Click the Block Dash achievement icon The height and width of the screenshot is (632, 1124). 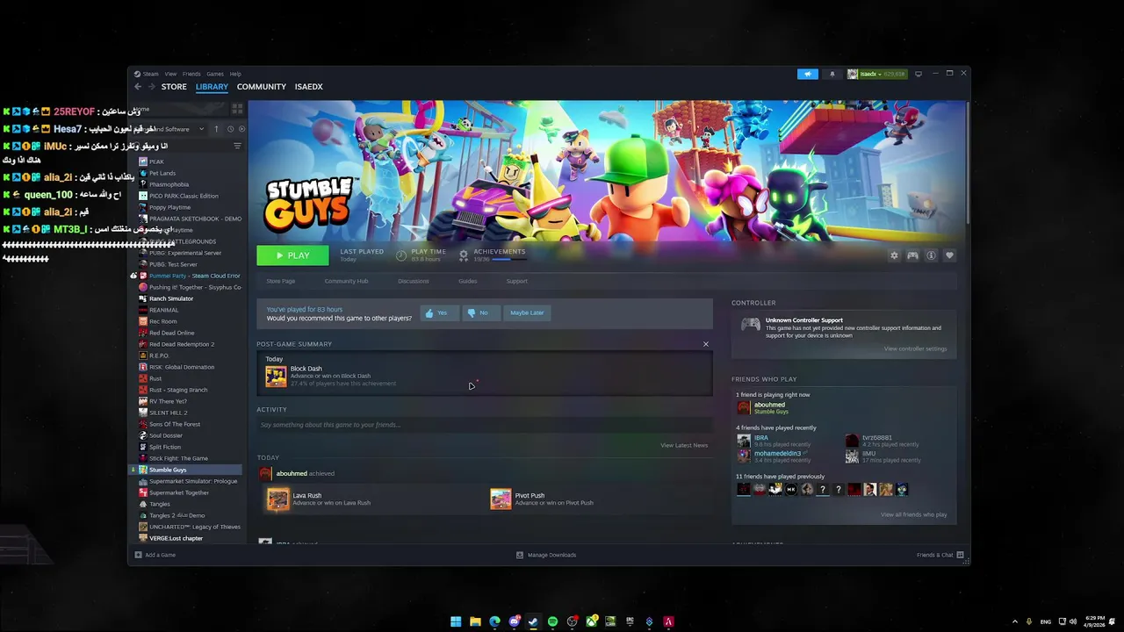(x=276, y=376)
